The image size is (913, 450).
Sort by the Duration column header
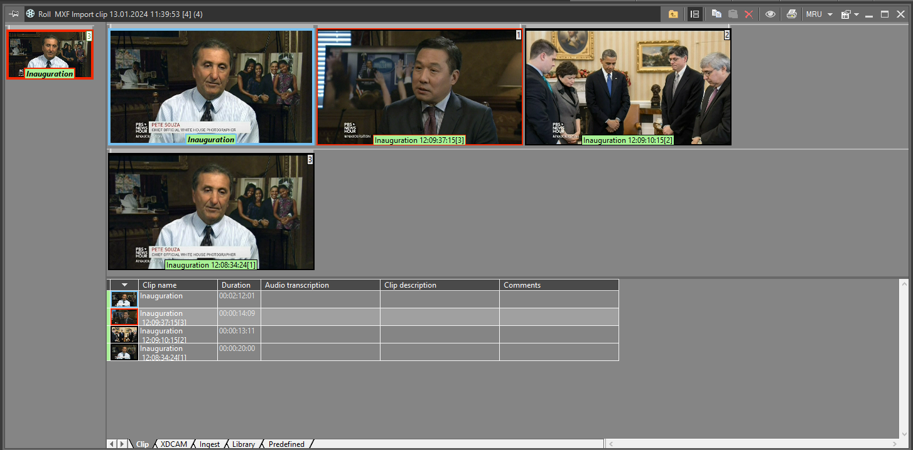236,285
